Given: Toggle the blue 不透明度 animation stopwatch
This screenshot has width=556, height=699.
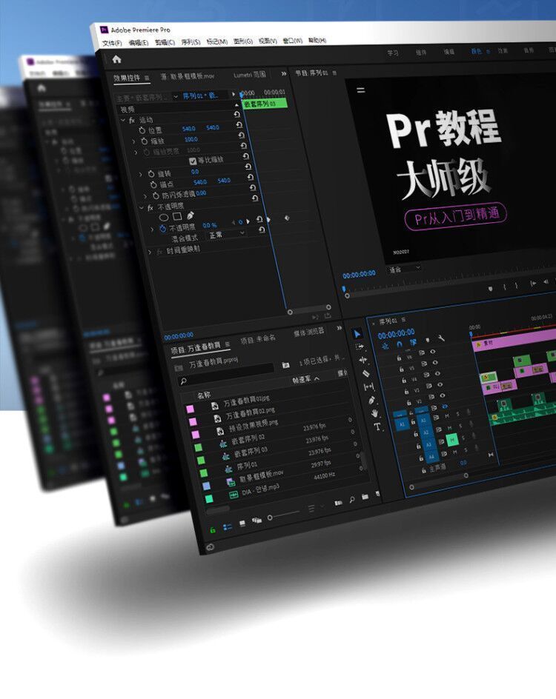Looking at the screenshot, I should (x=163, y=228).
